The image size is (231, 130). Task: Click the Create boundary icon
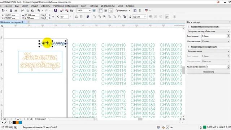pyautogui.click(x=124, y=17)
